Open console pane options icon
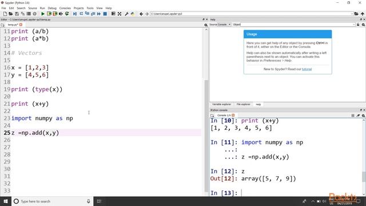366x206 pixels. pyautogui.click(x=364, y=116)
